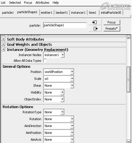Image resolution: width=132 pixels, height=143 pixels.
Task: Open the Position dropdown showing worldPosition
Action: [59, 72]
